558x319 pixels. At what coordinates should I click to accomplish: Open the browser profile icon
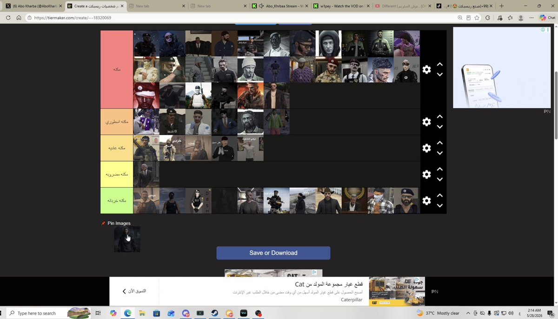521,18
